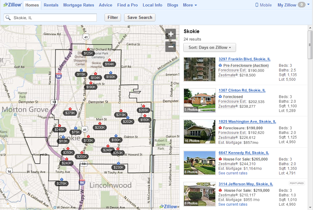Click the Zillow logo in header
The width and height of the screenshot is (313, 210).
[x=12, y=5]
